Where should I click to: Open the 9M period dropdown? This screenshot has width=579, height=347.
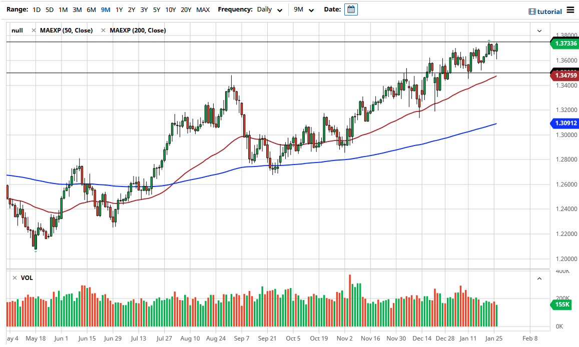pos(303,9)
